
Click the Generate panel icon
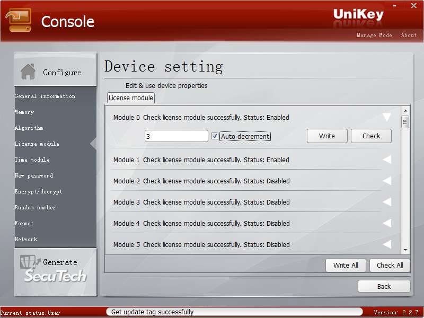pyautogui.click(x=30, y=262)
